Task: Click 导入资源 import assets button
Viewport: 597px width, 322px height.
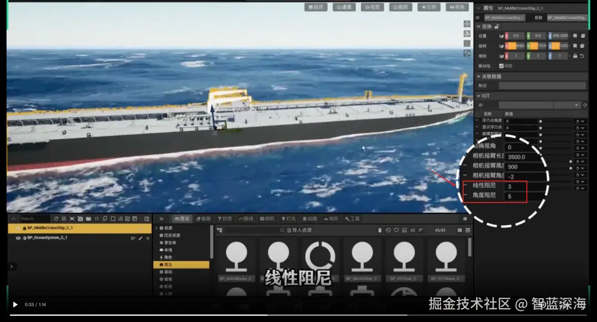Action: 299,230
